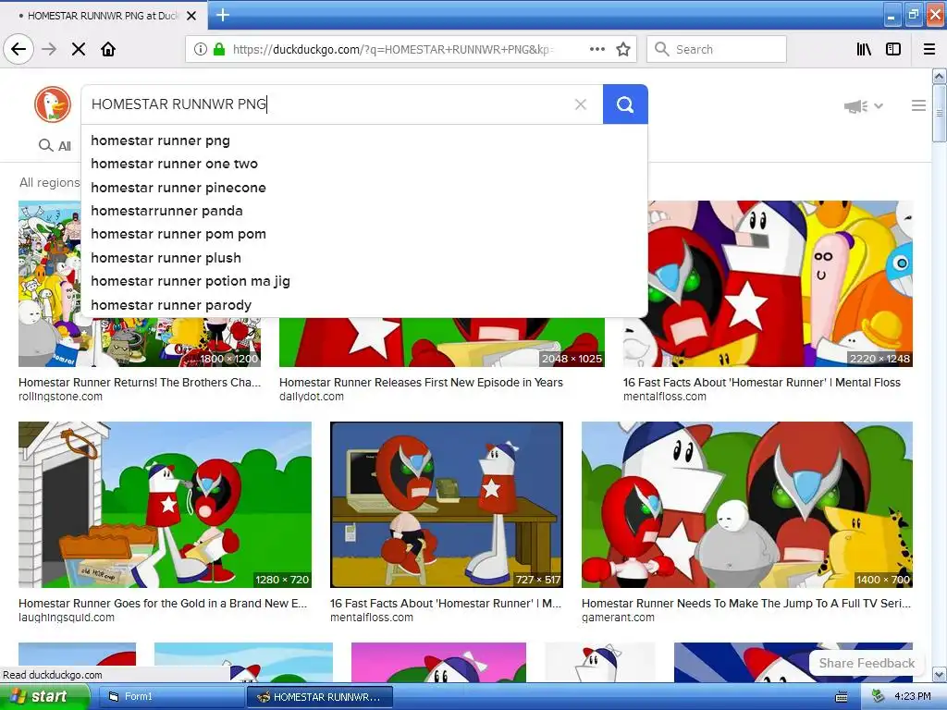Viewport: 947px width, 710px height.
Task: Toggle the sidebar view icon
Action: click(x=893, y=49)
